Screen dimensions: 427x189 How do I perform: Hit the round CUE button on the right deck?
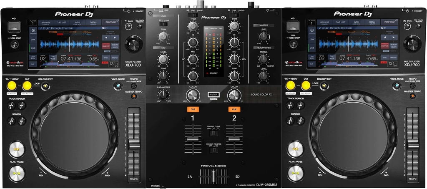click(x=296, y=149)
